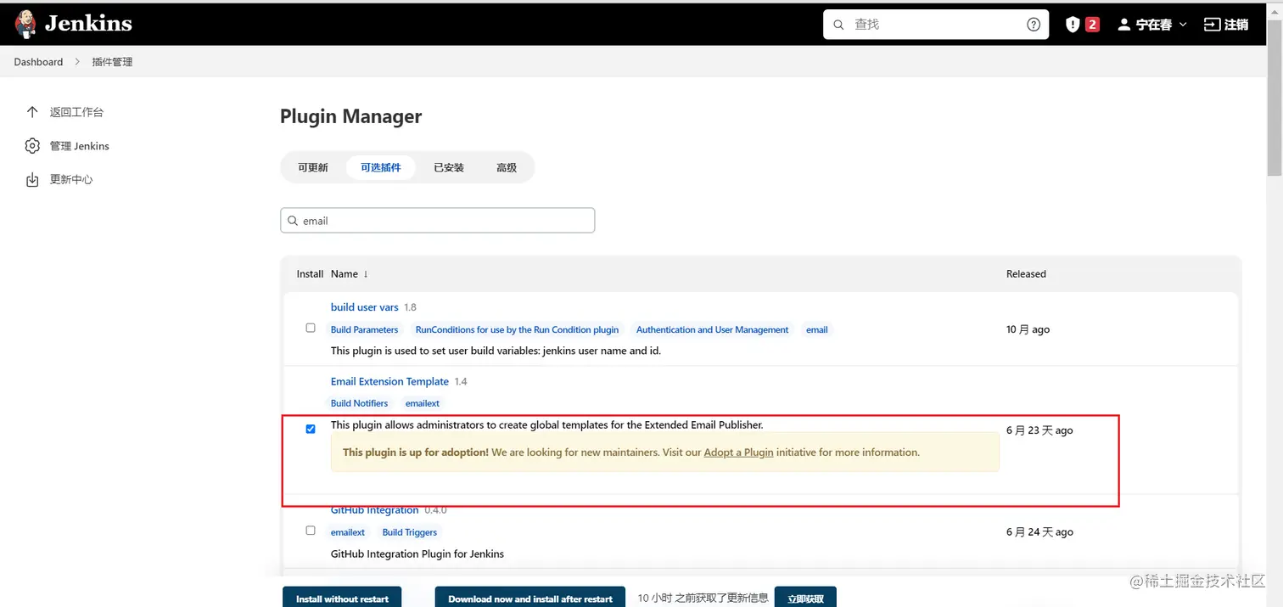Switch to the 可更新 tab
Viewport: 1283px width, 607px height.
coord(313,167)
